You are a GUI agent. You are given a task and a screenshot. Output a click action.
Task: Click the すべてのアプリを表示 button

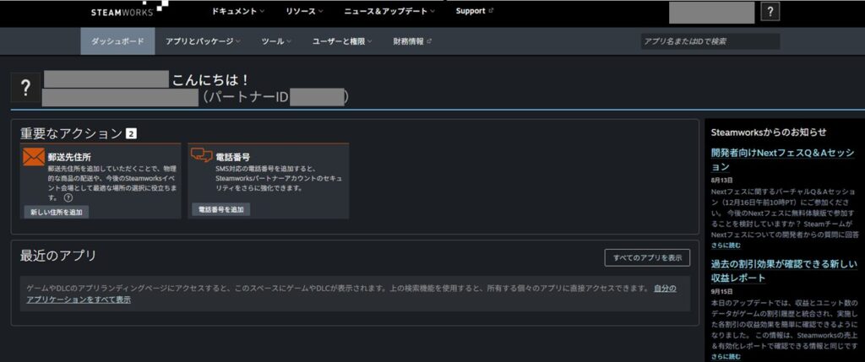pos(647,257)
